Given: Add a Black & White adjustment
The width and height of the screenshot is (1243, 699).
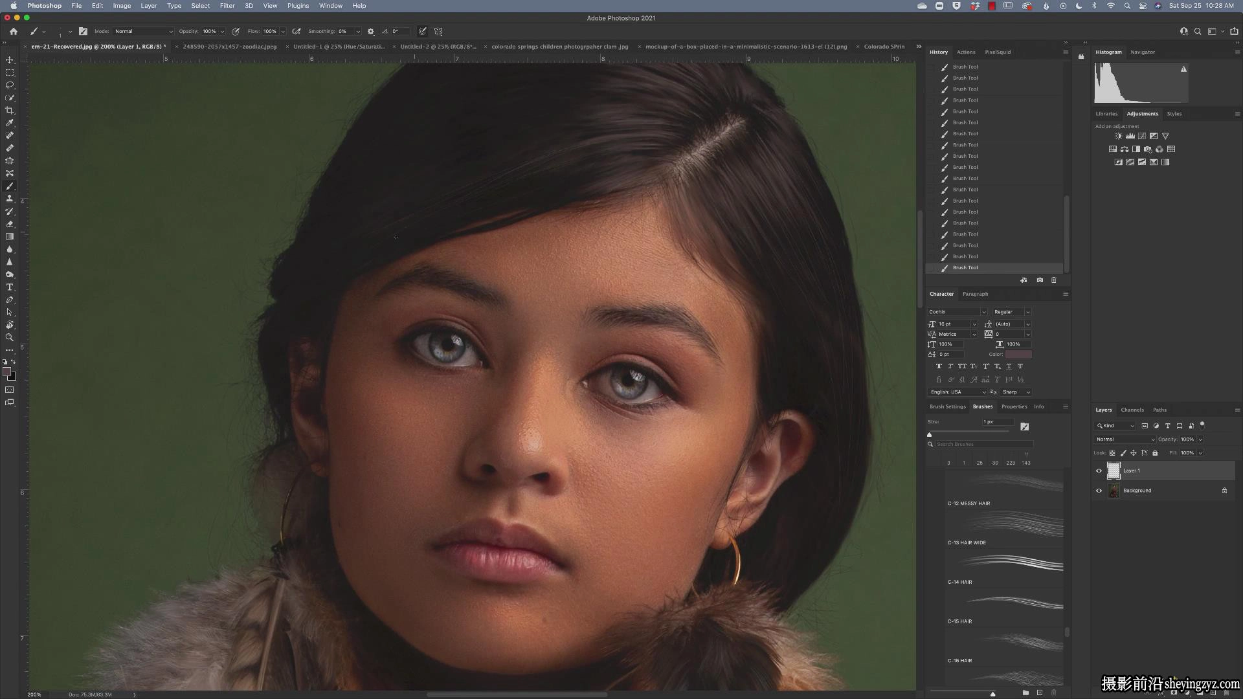Looking at the screenshot, I should tap(1136, 150).
